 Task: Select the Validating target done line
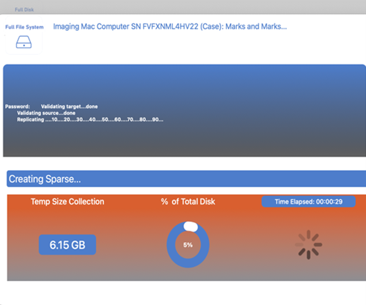69,107
